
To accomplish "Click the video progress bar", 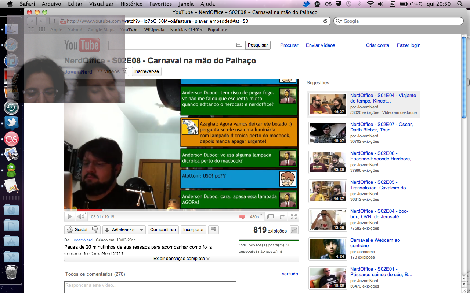I will click(182, 210).
